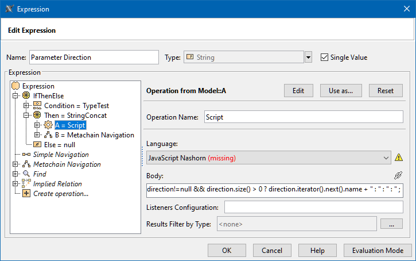The image size is (416, 261).
Task: Click the link icon above Body field
Action: (398, 175)
